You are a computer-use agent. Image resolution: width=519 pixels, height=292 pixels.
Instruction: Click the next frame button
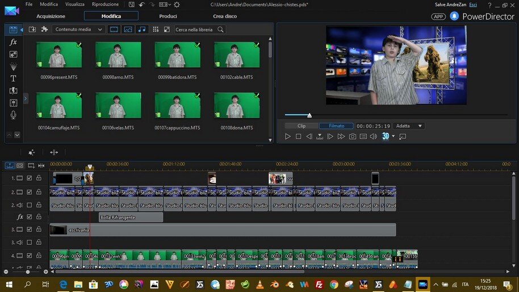(330, 136)
